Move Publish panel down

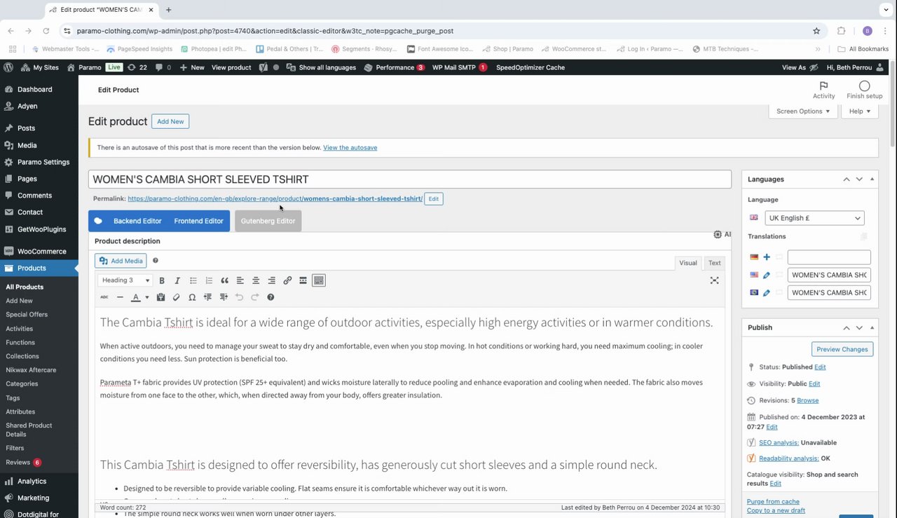click(x=859, y=327)
